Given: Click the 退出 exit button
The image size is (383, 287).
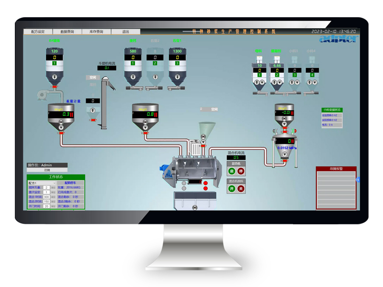Looking at the screenshot, I should pyautogui.click(x=125, y=32).
